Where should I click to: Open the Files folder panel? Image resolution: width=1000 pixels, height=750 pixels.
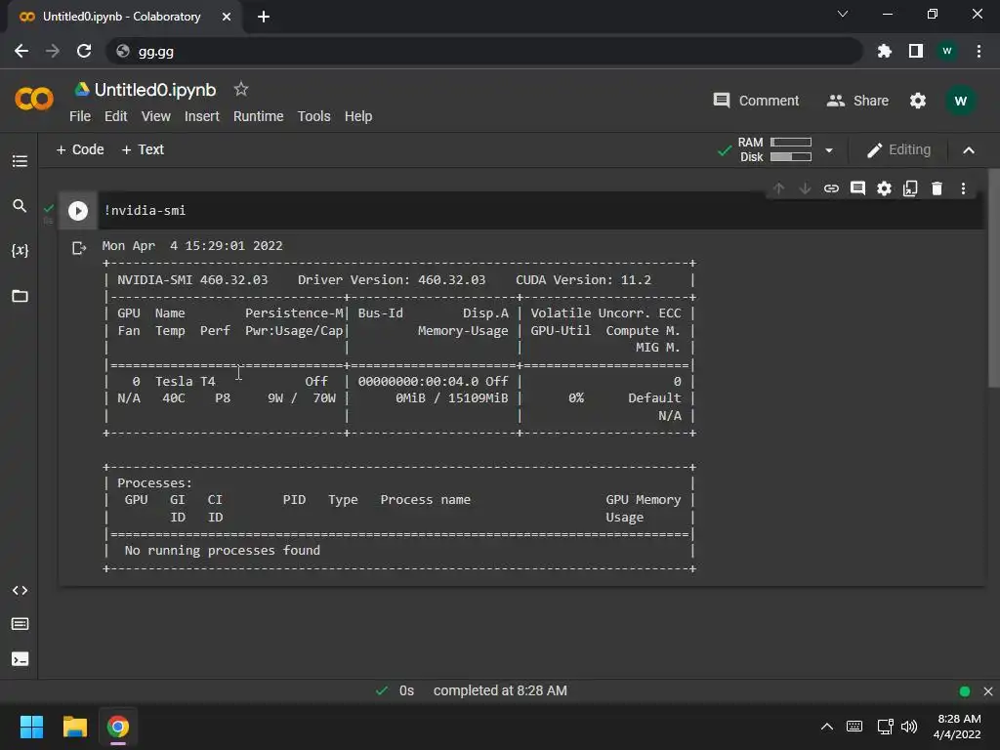(20, 296)
